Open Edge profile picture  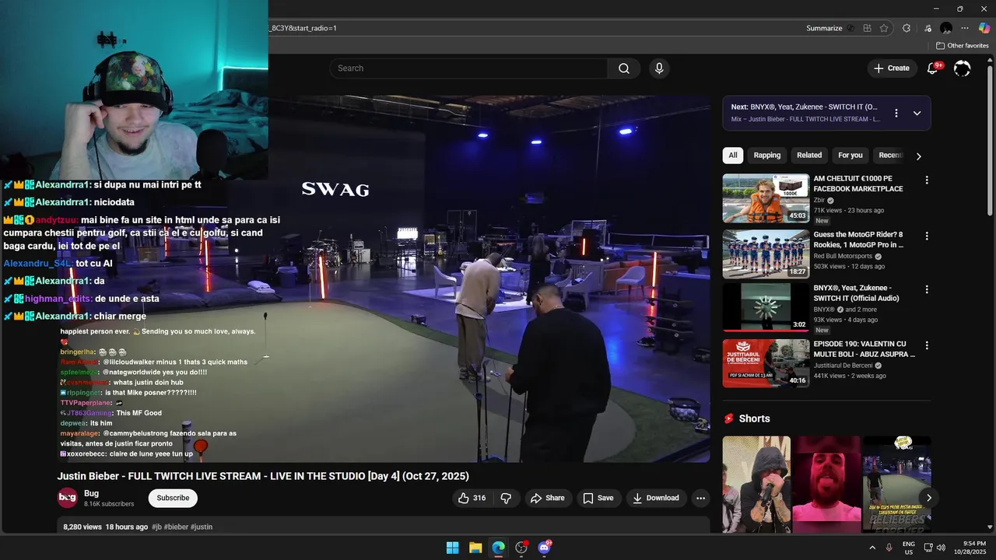[946, 28]
